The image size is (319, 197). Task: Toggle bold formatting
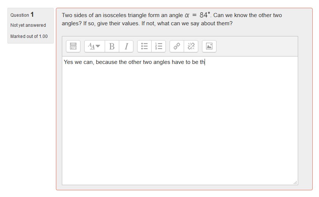click(112, 46)
